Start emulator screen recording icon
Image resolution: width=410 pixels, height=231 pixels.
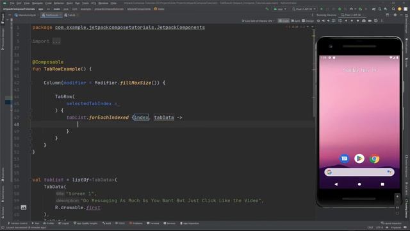coord(370,21)
